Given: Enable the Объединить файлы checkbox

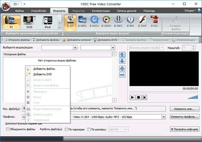Looking at the screenshot, I should pyautogui.click(x=7, y=129).
